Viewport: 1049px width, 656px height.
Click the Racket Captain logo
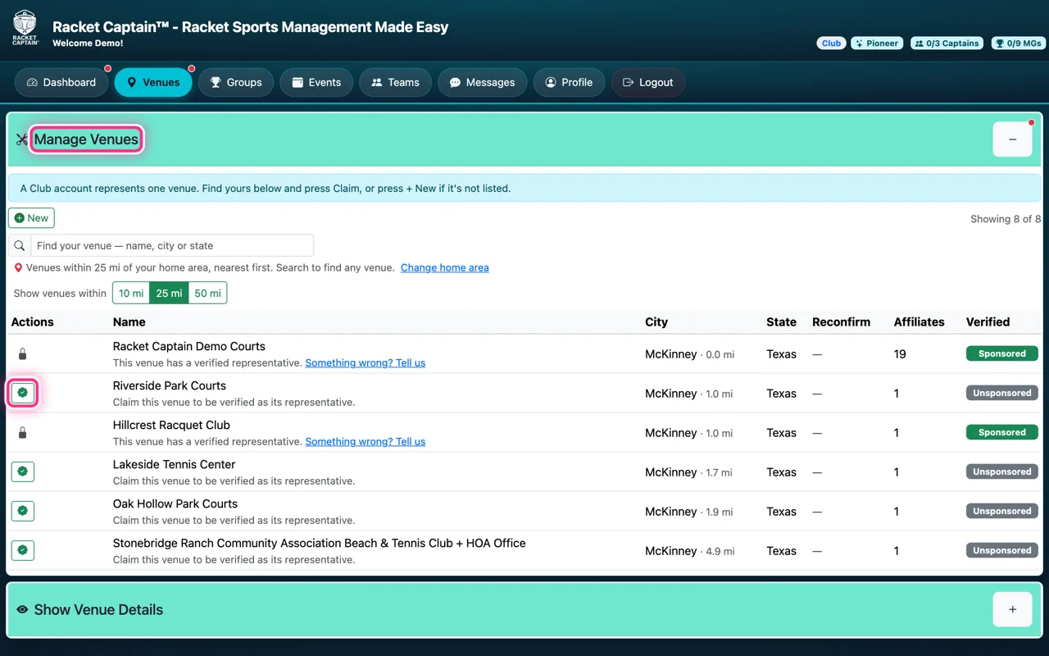25,27
